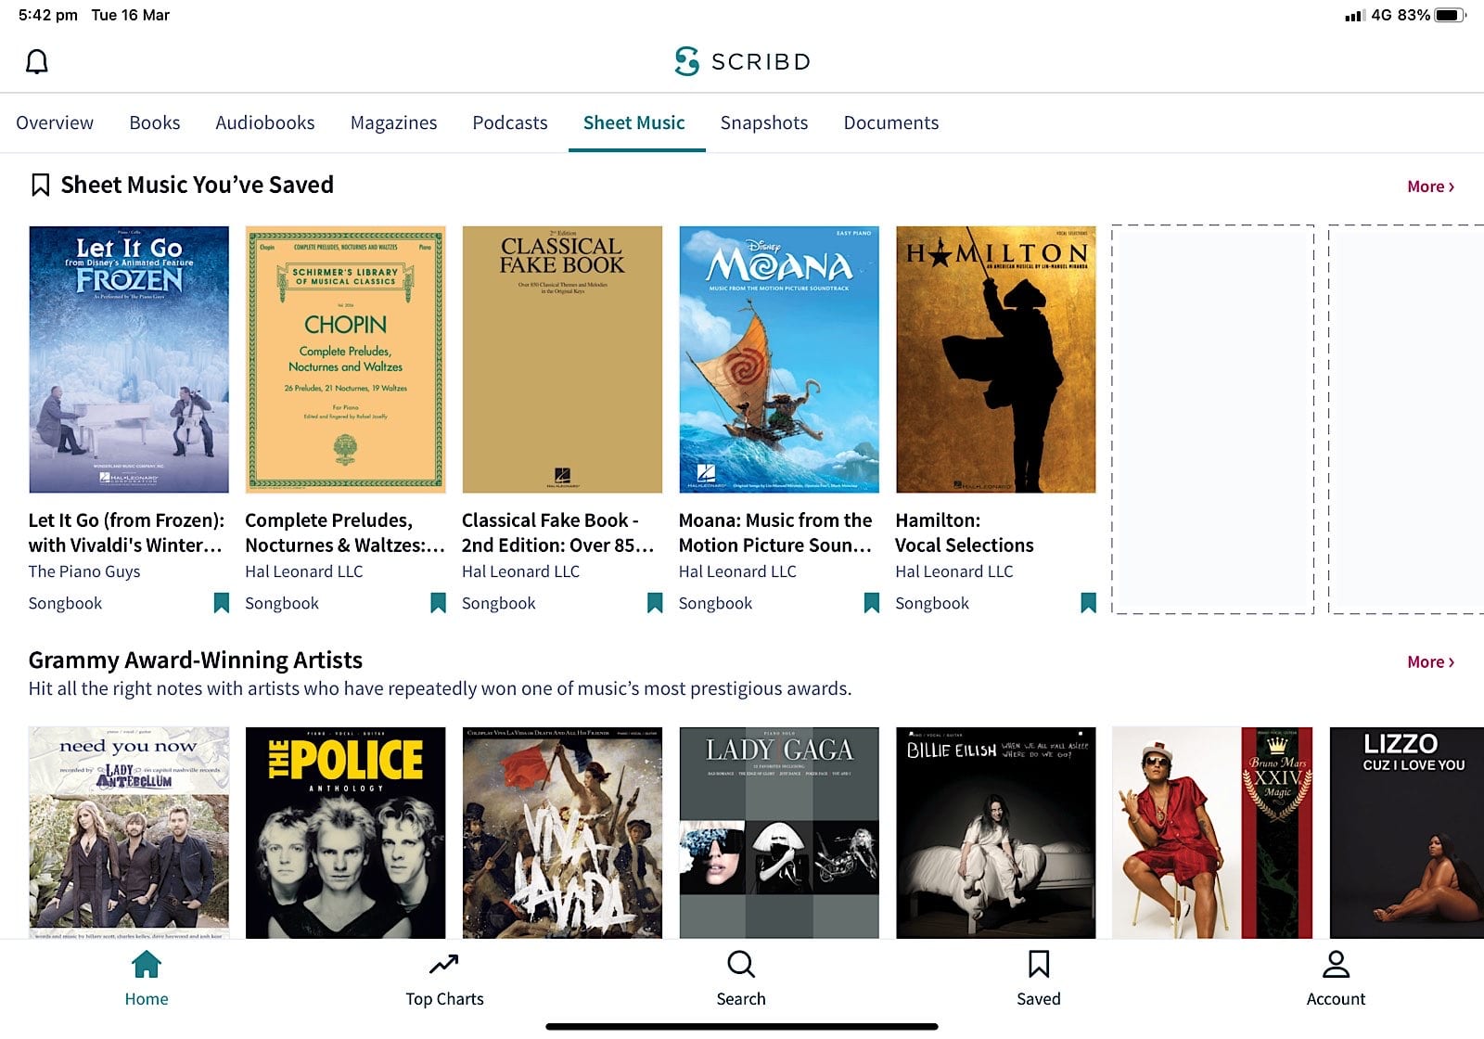Open The Piano Guys author link
1484x1039 pixels.
point(84,571)
